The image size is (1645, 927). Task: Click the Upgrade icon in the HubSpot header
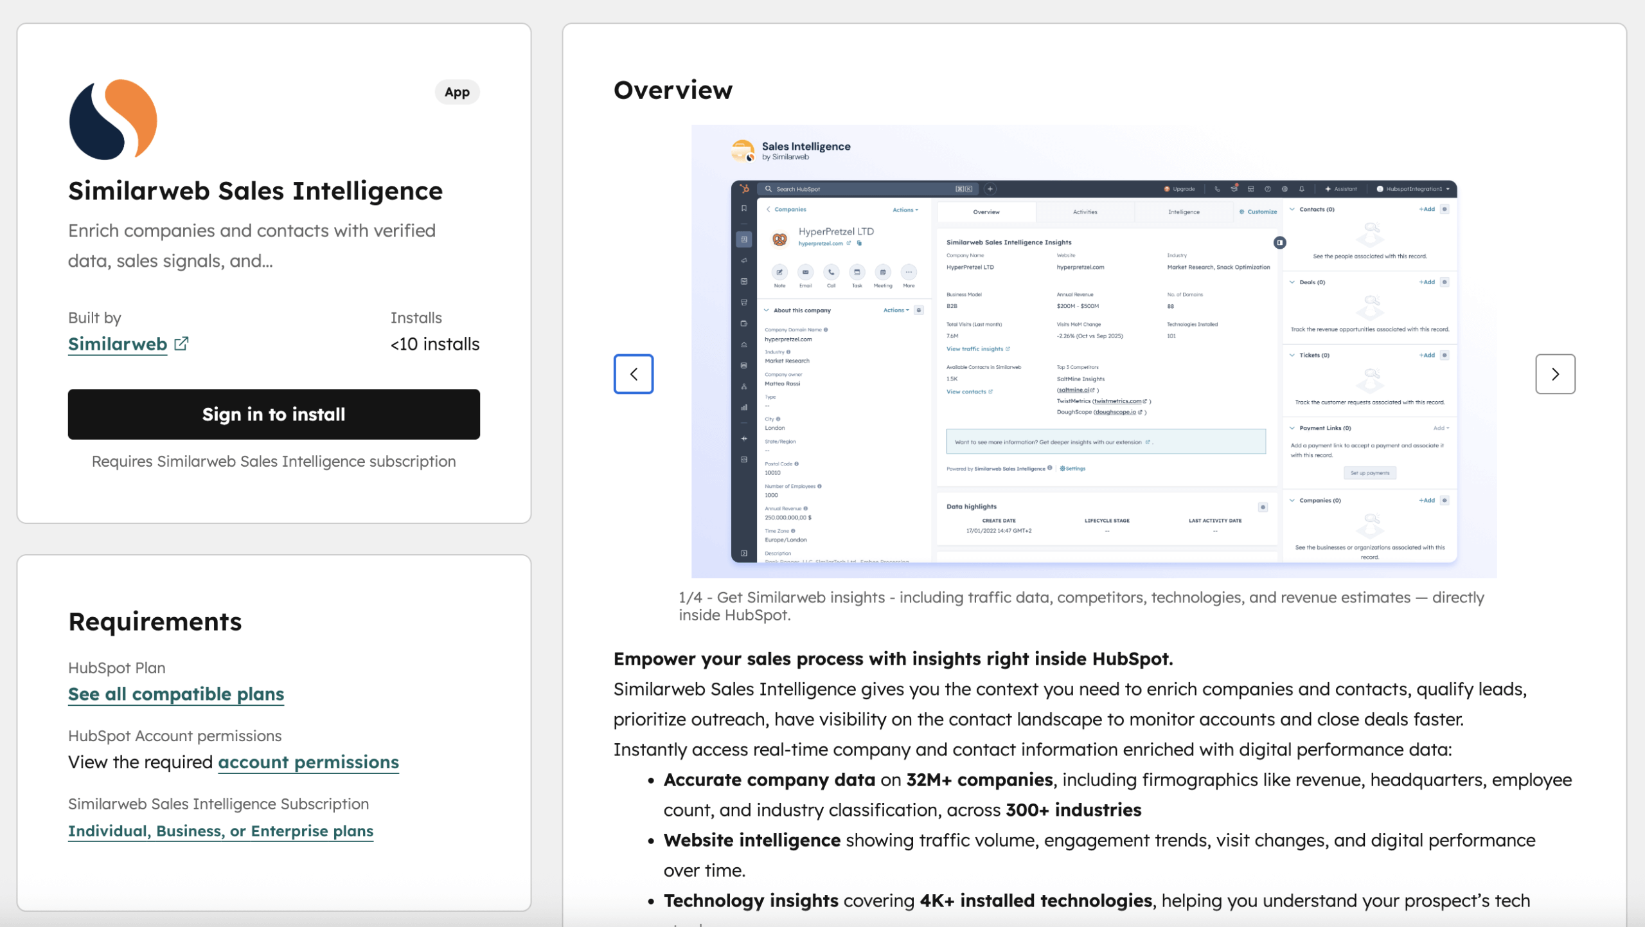pos(1167,189)
